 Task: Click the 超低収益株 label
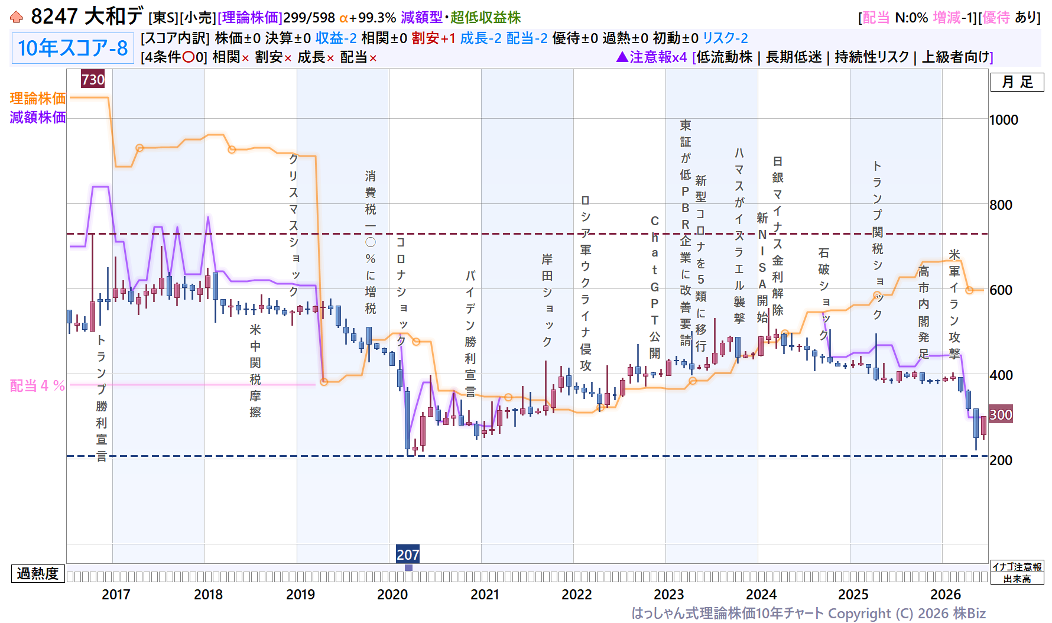pos(485,18)
